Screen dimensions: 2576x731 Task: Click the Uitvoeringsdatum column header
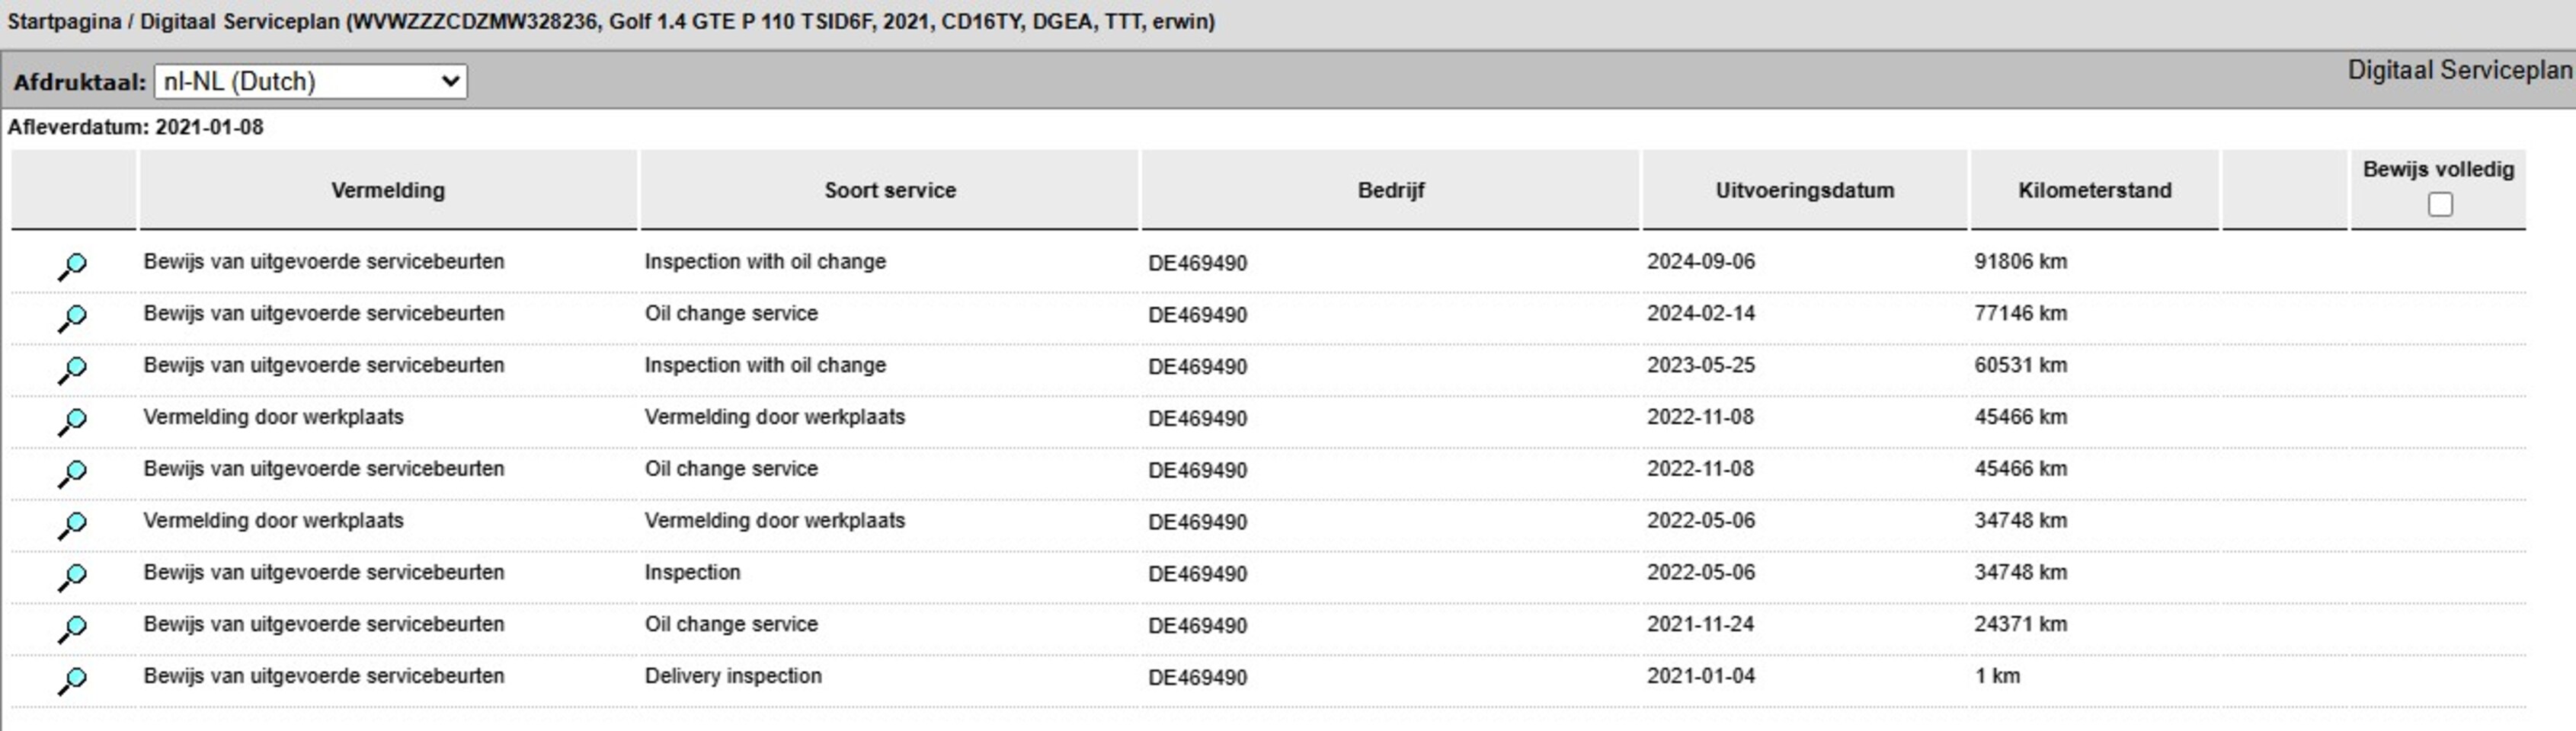click(1805, 190)
